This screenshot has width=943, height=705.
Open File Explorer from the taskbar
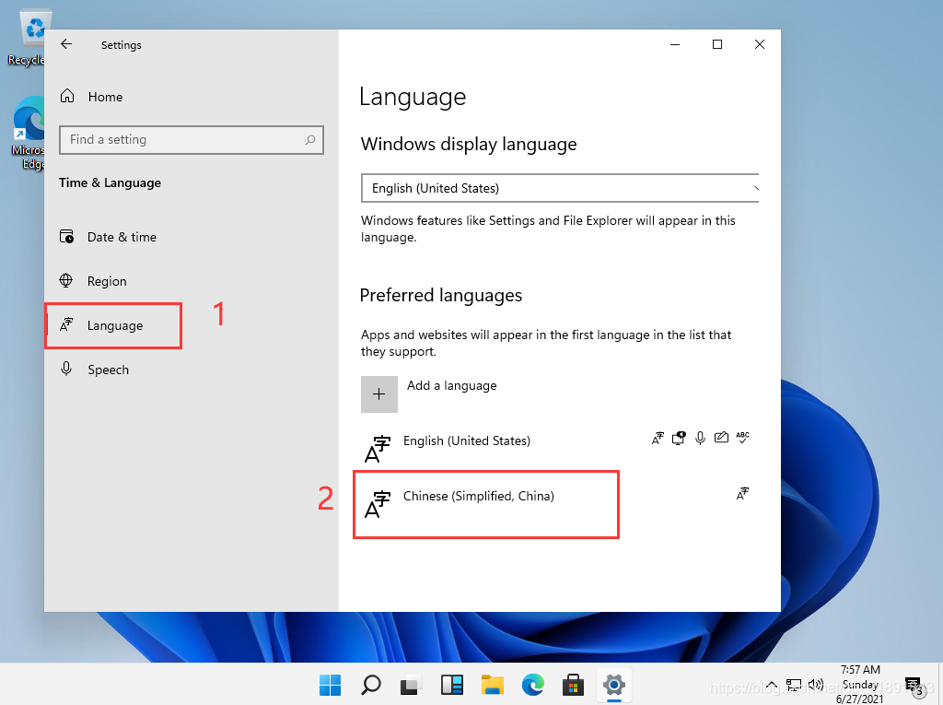(492, 685)
